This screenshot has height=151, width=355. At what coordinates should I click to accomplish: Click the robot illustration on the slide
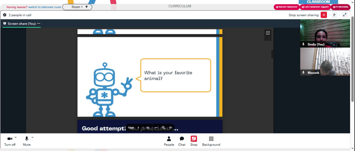[109, 90]
